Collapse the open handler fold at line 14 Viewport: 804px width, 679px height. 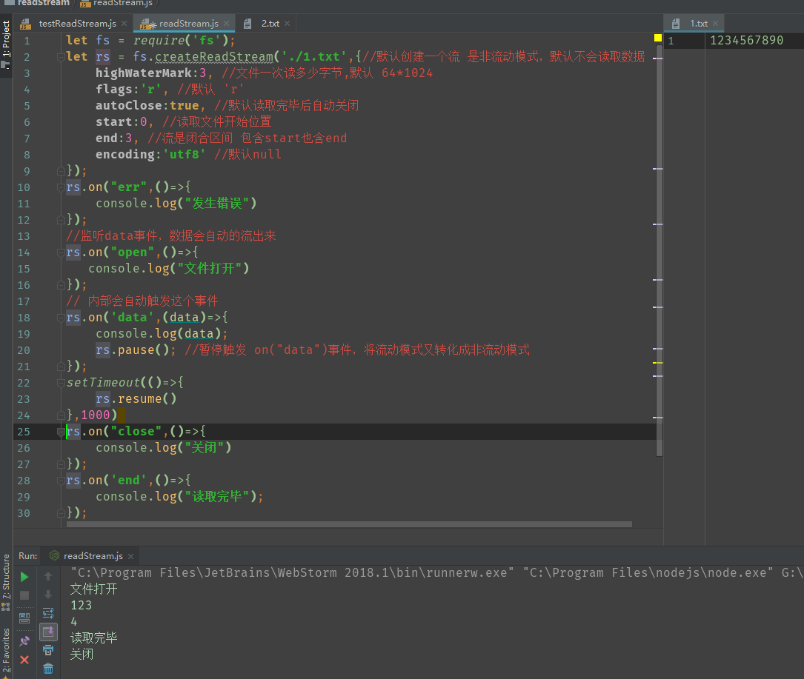[x=61, y=252]
